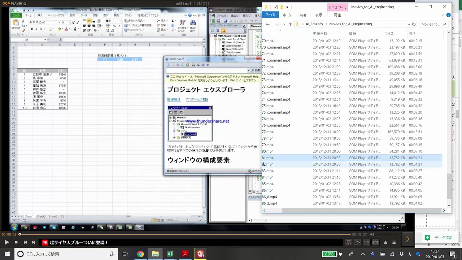This screenshot has width=462, height=260.
Task: Click the GOM Player seek bar
Action: tap(180, 234)
